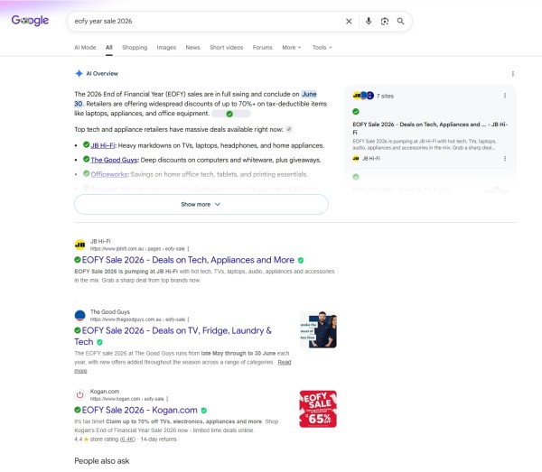Viewport: 542px width, 472px height.
Task: Click green check badge beside Officeworks bullet
Action: pyautogui.click(x=87, y=173)
